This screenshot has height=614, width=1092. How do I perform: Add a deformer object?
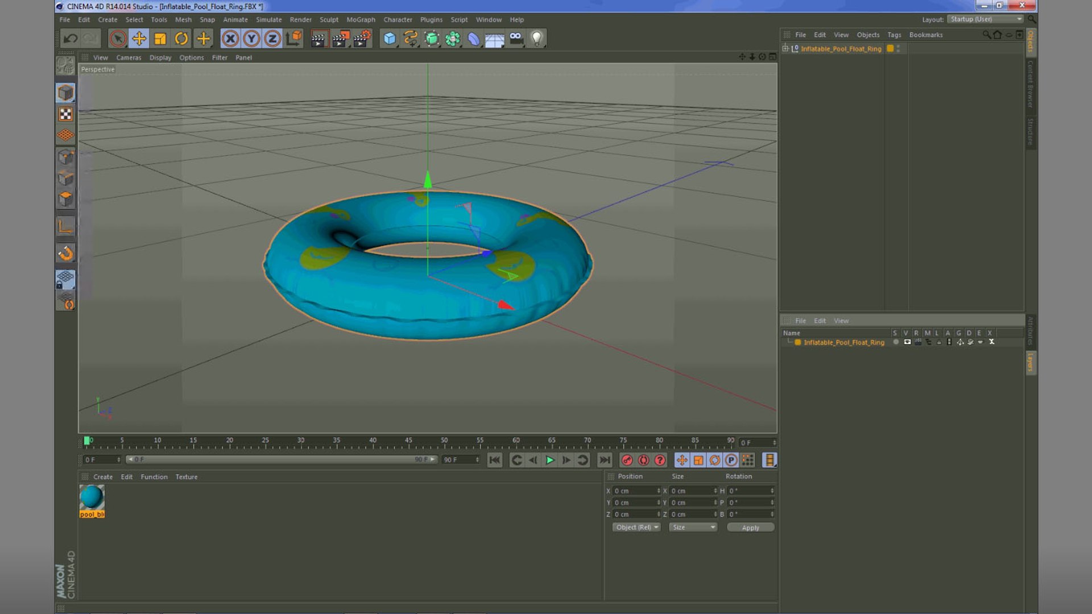coord(474,39)
